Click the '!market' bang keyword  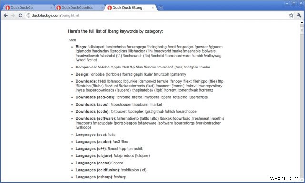pos(156,105)
